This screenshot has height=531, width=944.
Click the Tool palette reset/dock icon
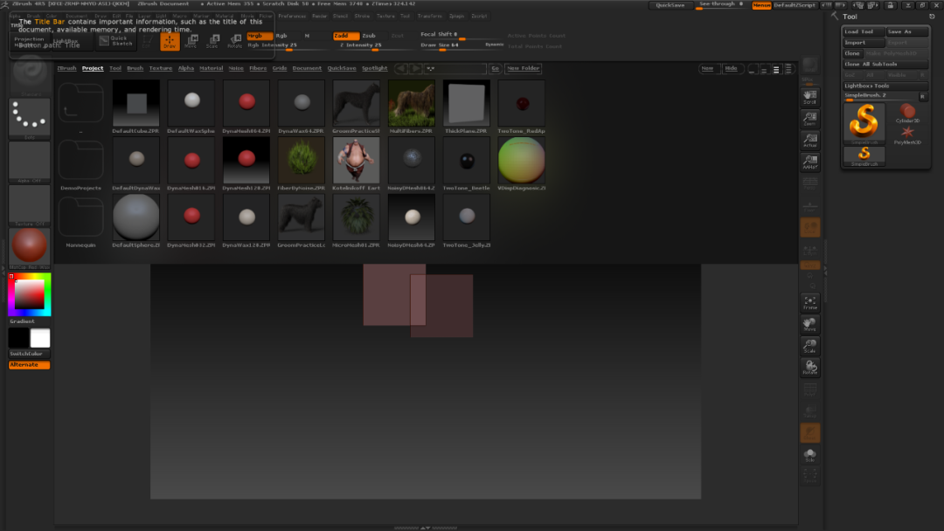tap(932, 17)
